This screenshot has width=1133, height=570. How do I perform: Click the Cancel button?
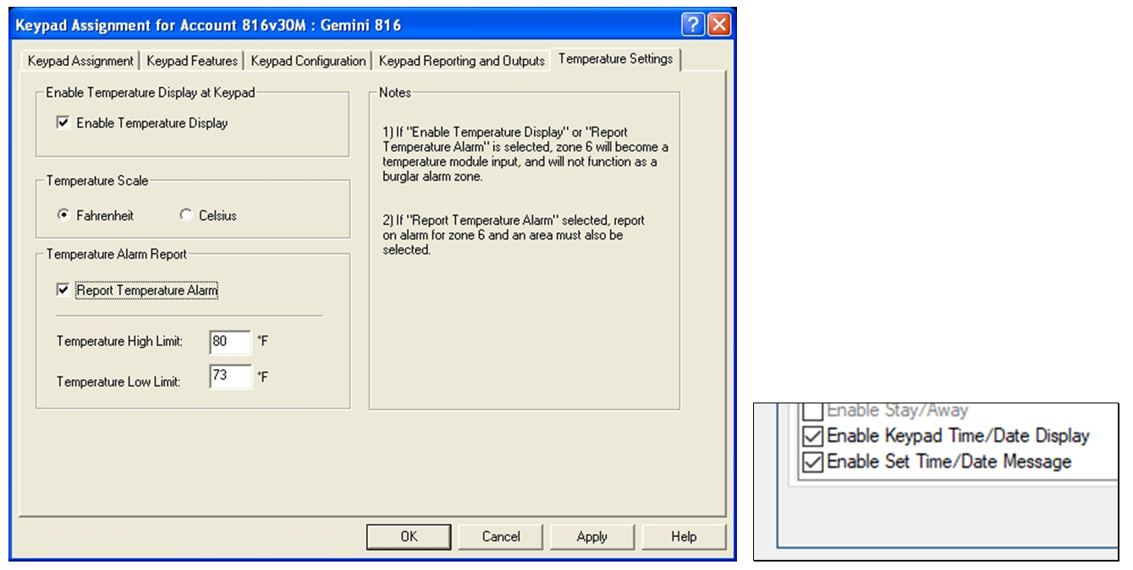tap(501, 536)
